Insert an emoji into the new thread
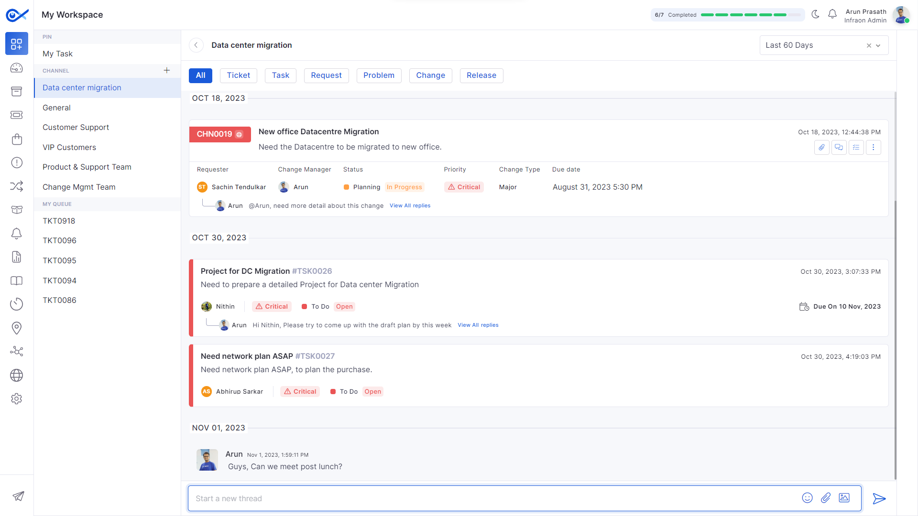918x516 pixels. click(x=807, y=498)
